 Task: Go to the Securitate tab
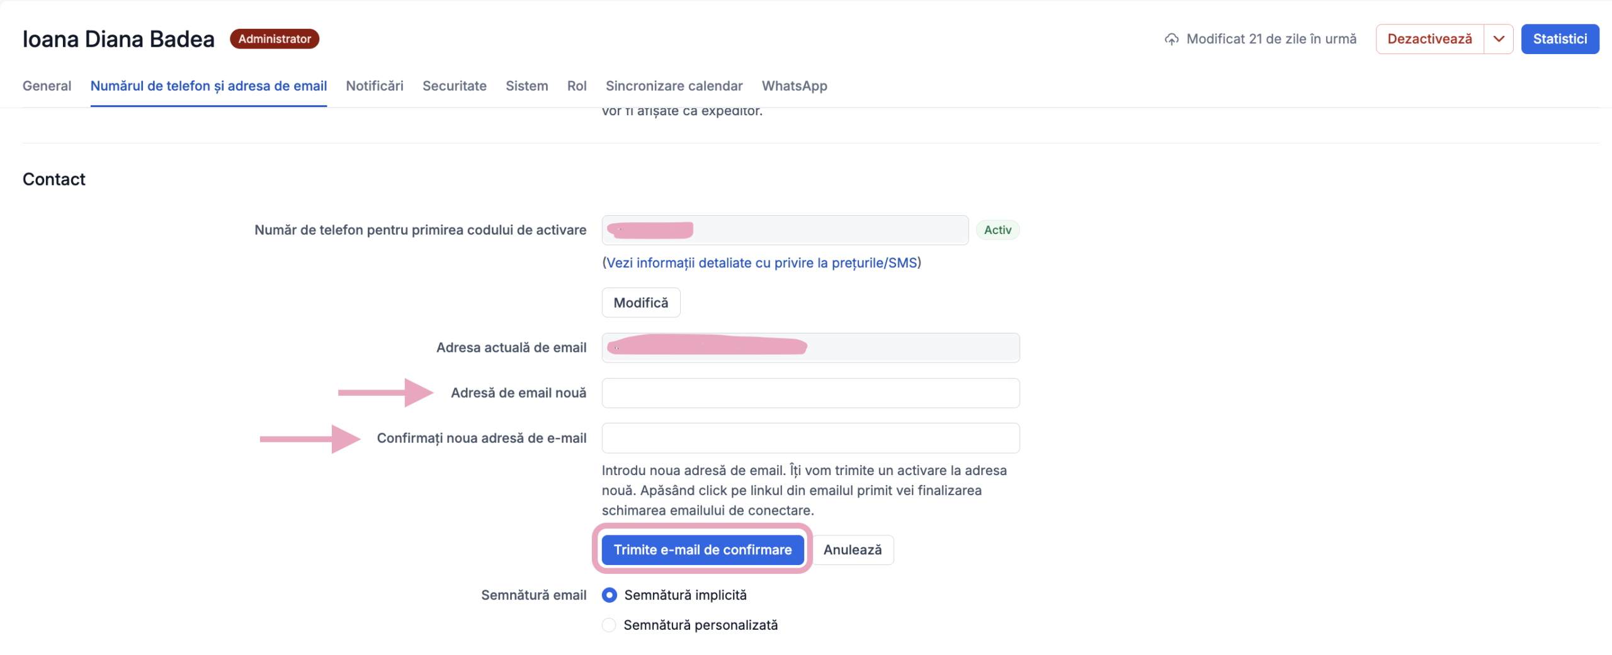pyautogui.click(x=454, y=86)
